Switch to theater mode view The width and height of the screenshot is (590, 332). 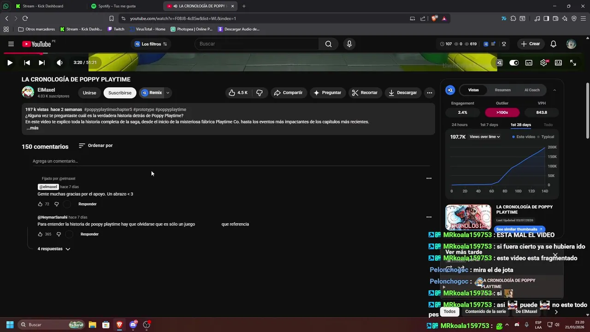(x=558, y=63)
